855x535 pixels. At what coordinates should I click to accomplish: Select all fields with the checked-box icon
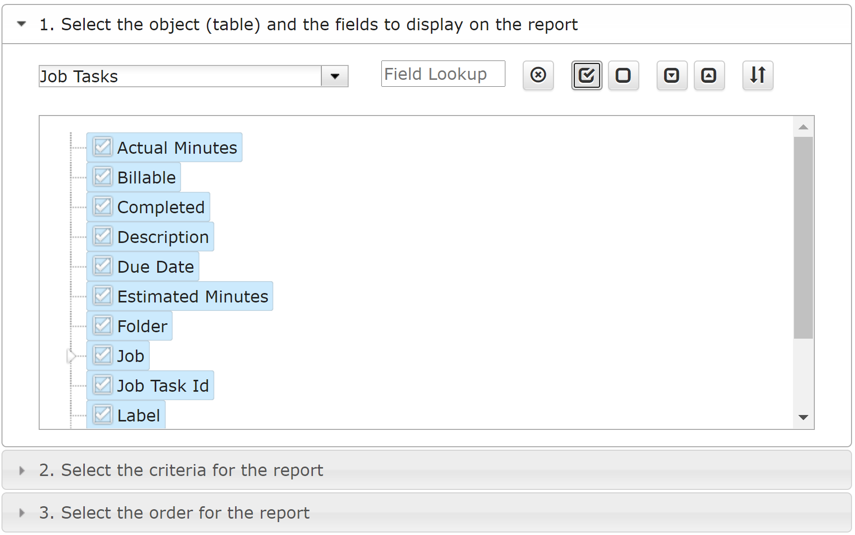click(587, 75)
